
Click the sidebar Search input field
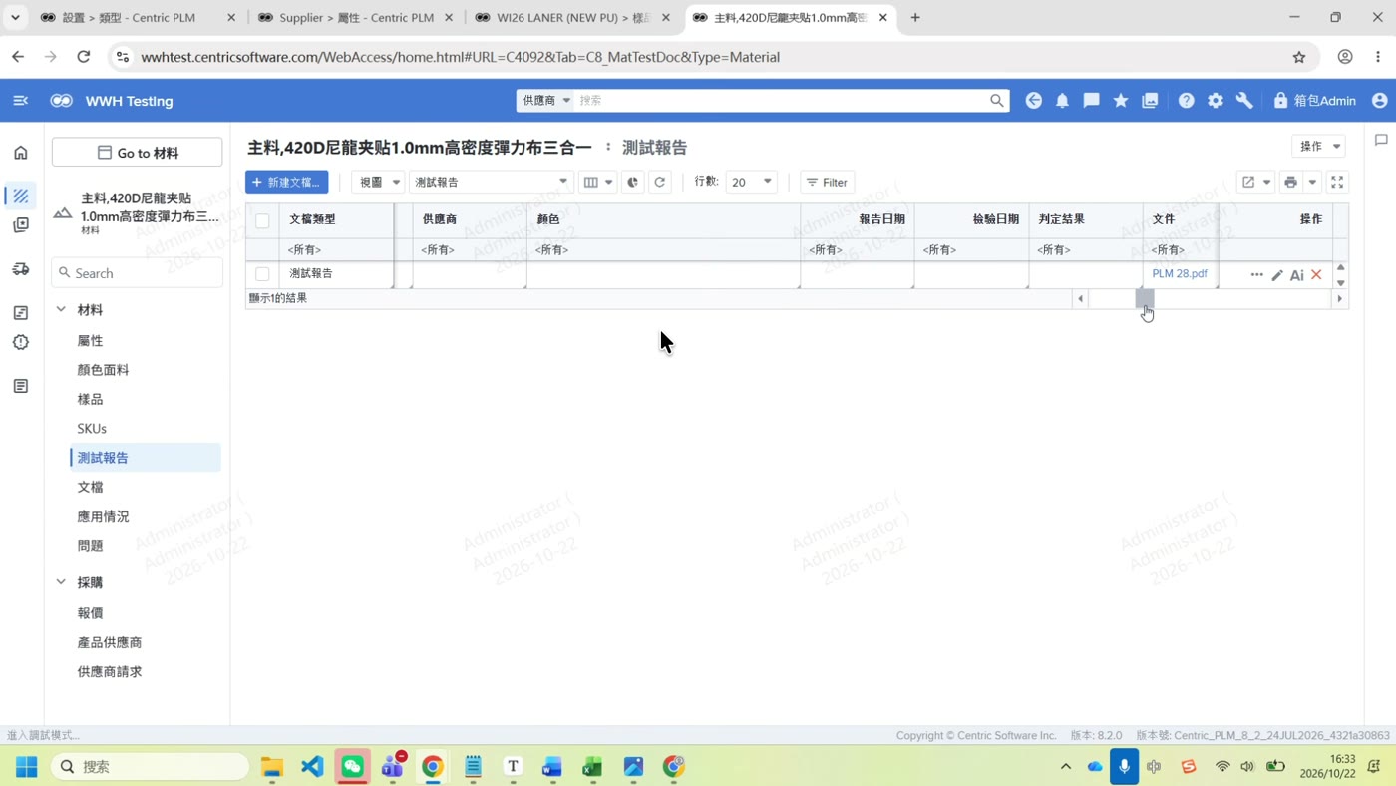(x=138, y=273)
